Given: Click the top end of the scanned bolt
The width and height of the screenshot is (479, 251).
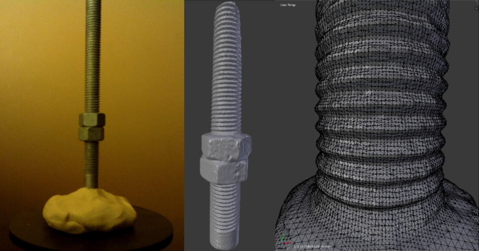Looking at the screenshot, I should (x=226, y=6).
